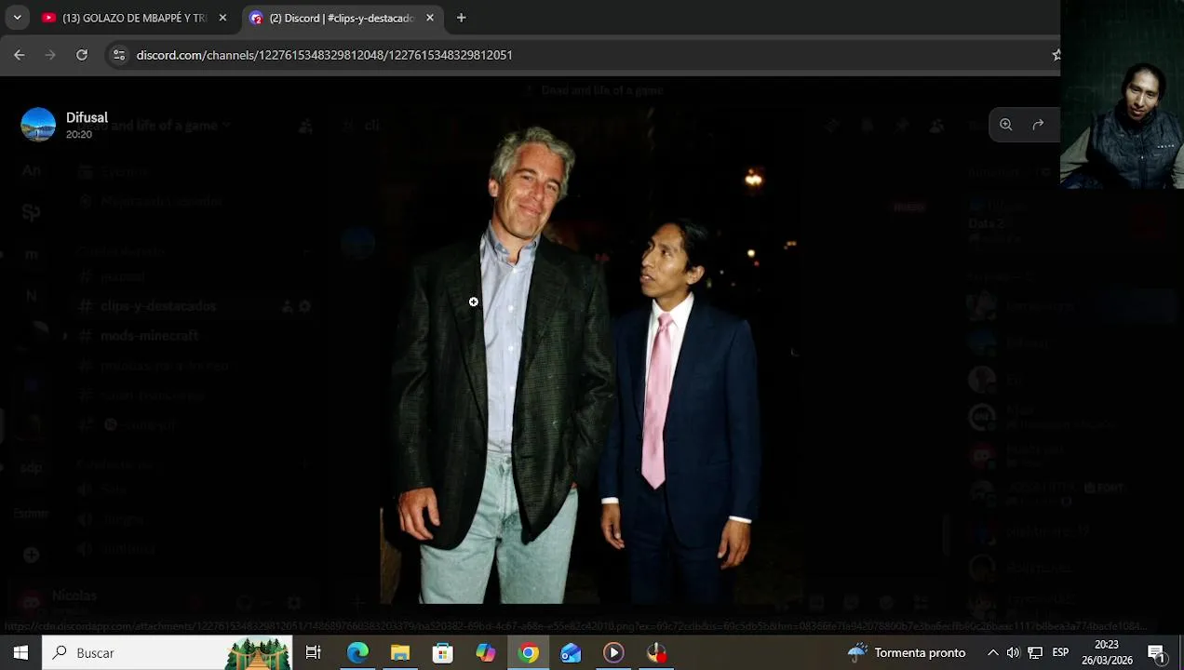
Task: Close the YouTube GOLAZO DE MBAPPÉ tab
Action: click(222, 18)
